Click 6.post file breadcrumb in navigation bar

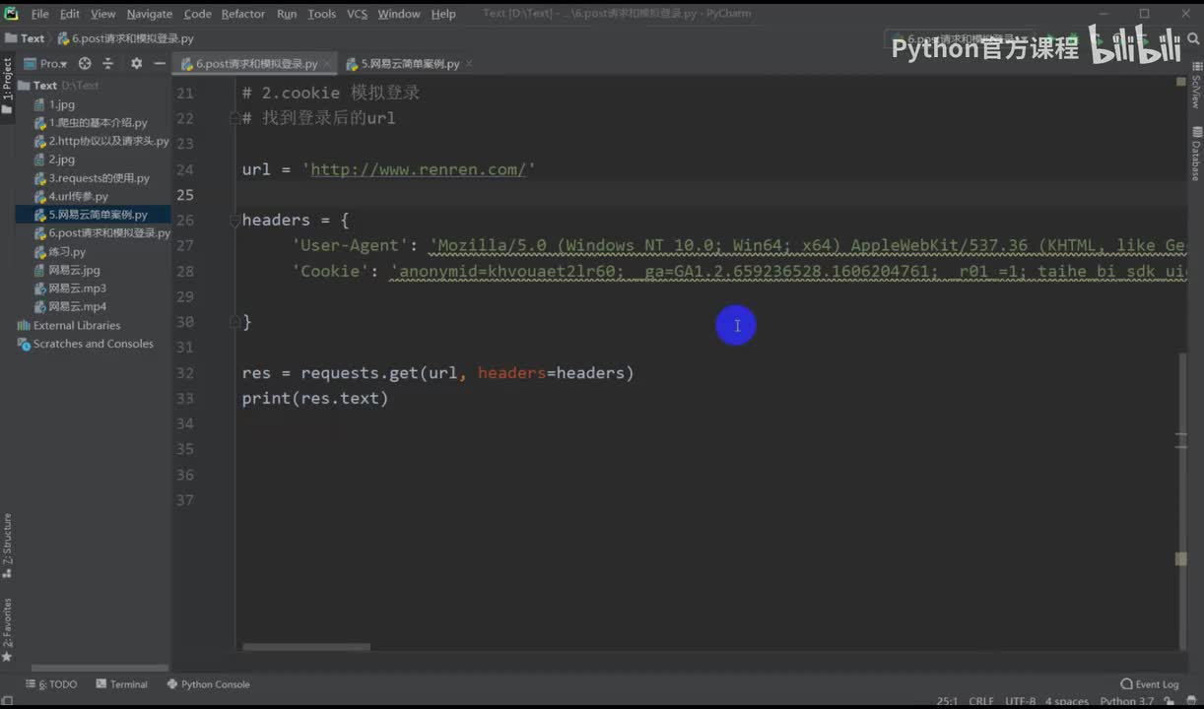[x=125, y=38]
